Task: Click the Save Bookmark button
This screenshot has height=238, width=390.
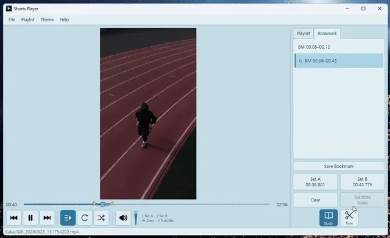Action: pos(339,166)
